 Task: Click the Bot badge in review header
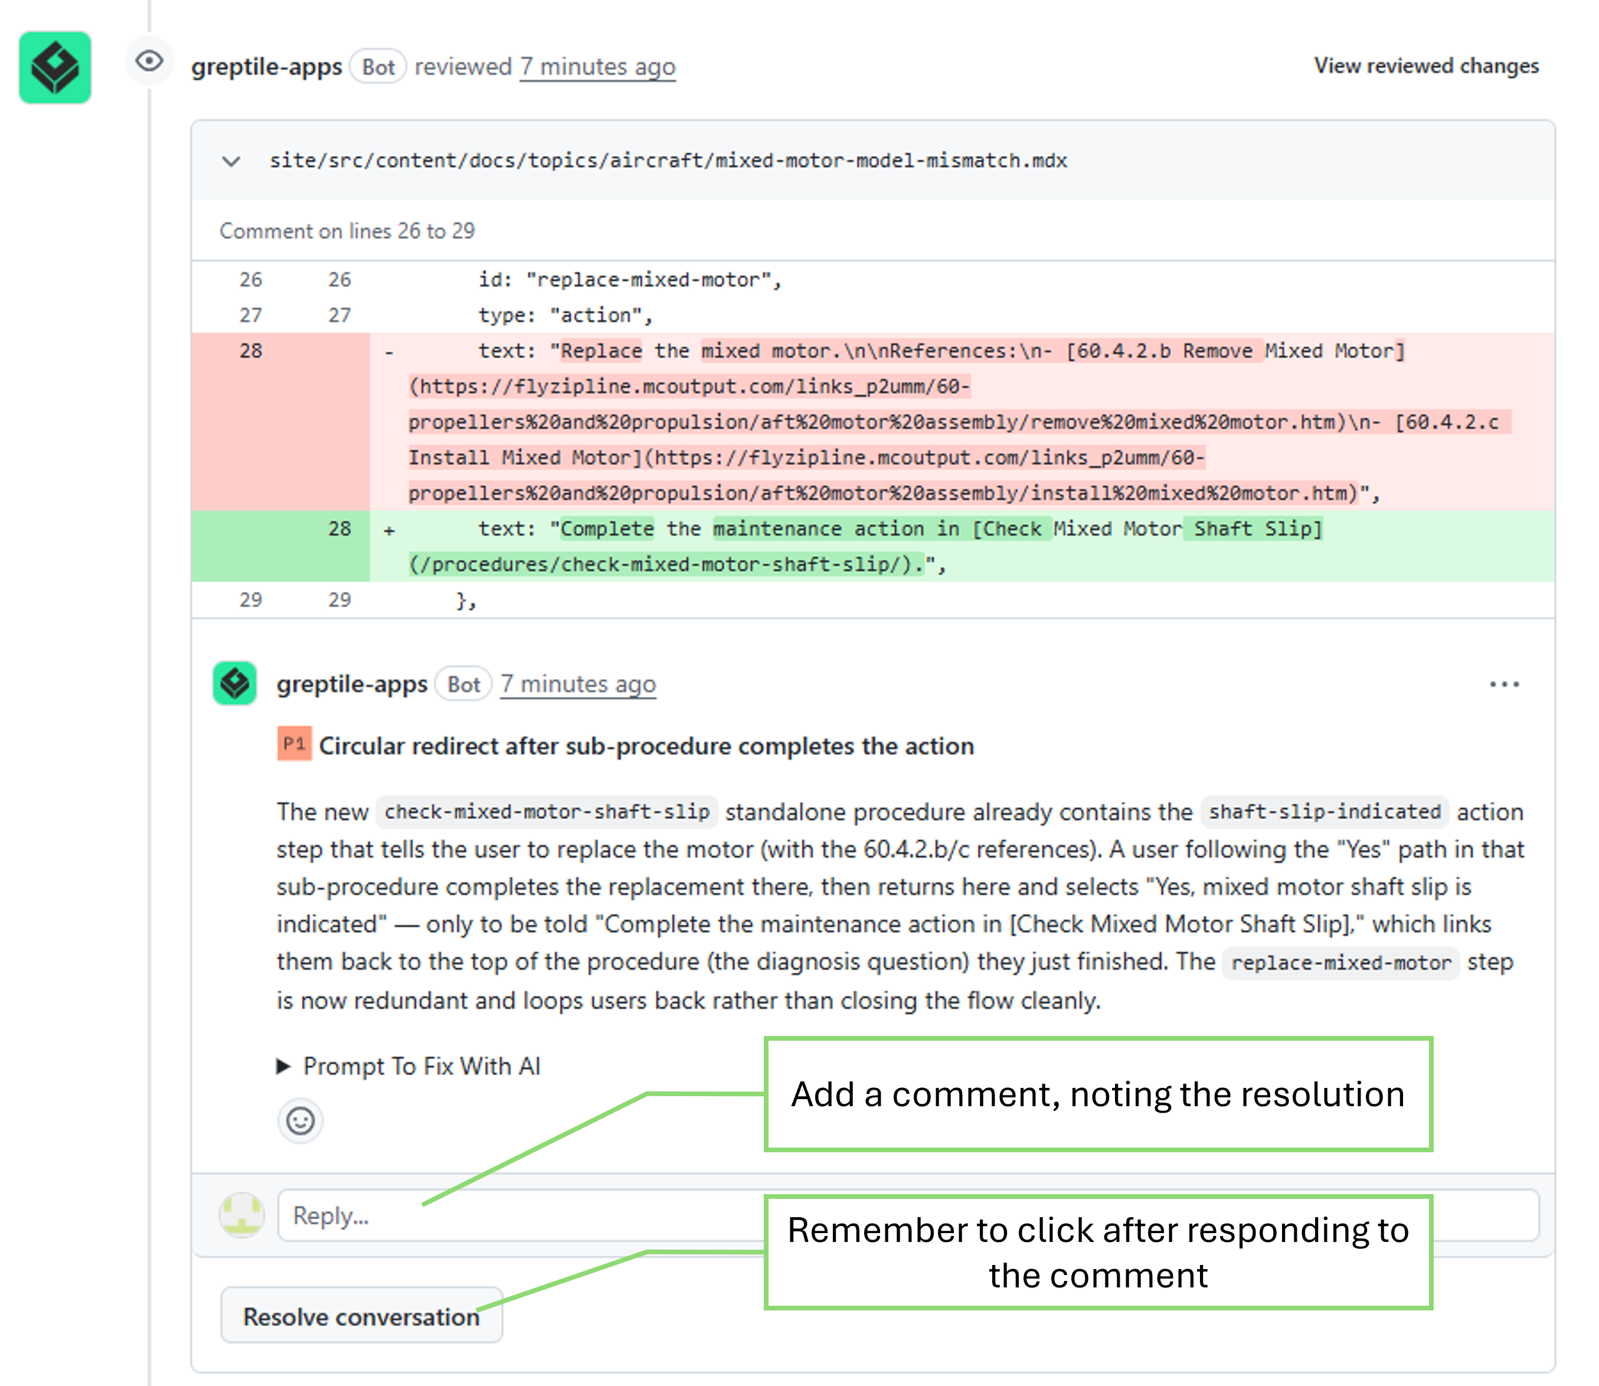point(378,67)
